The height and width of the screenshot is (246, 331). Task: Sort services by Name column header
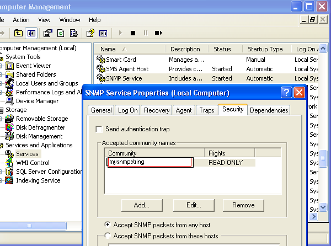click(x=130, y=49)
